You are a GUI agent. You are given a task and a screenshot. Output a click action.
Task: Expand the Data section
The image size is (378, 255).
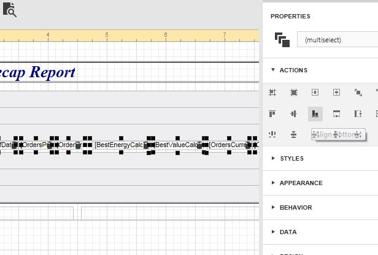288,232
